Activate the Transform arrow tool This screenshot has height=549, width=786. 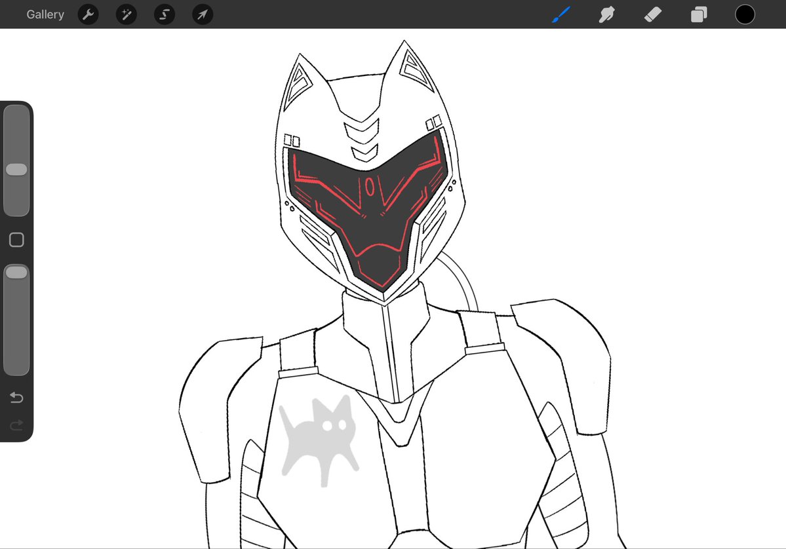tap(203, 14)
